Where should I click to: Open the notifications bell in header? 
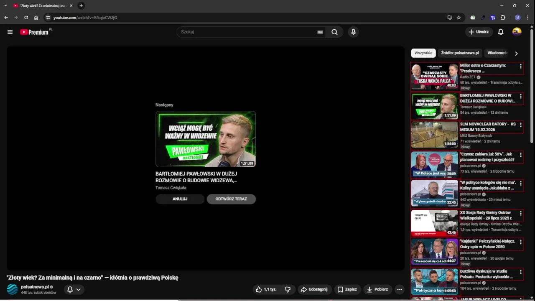[x=501, y=32]
